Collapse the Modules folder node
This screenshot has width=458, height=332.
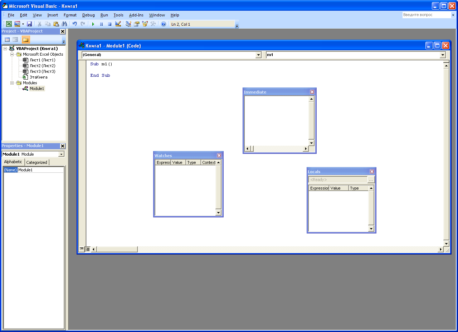click(x=12, y=83)
